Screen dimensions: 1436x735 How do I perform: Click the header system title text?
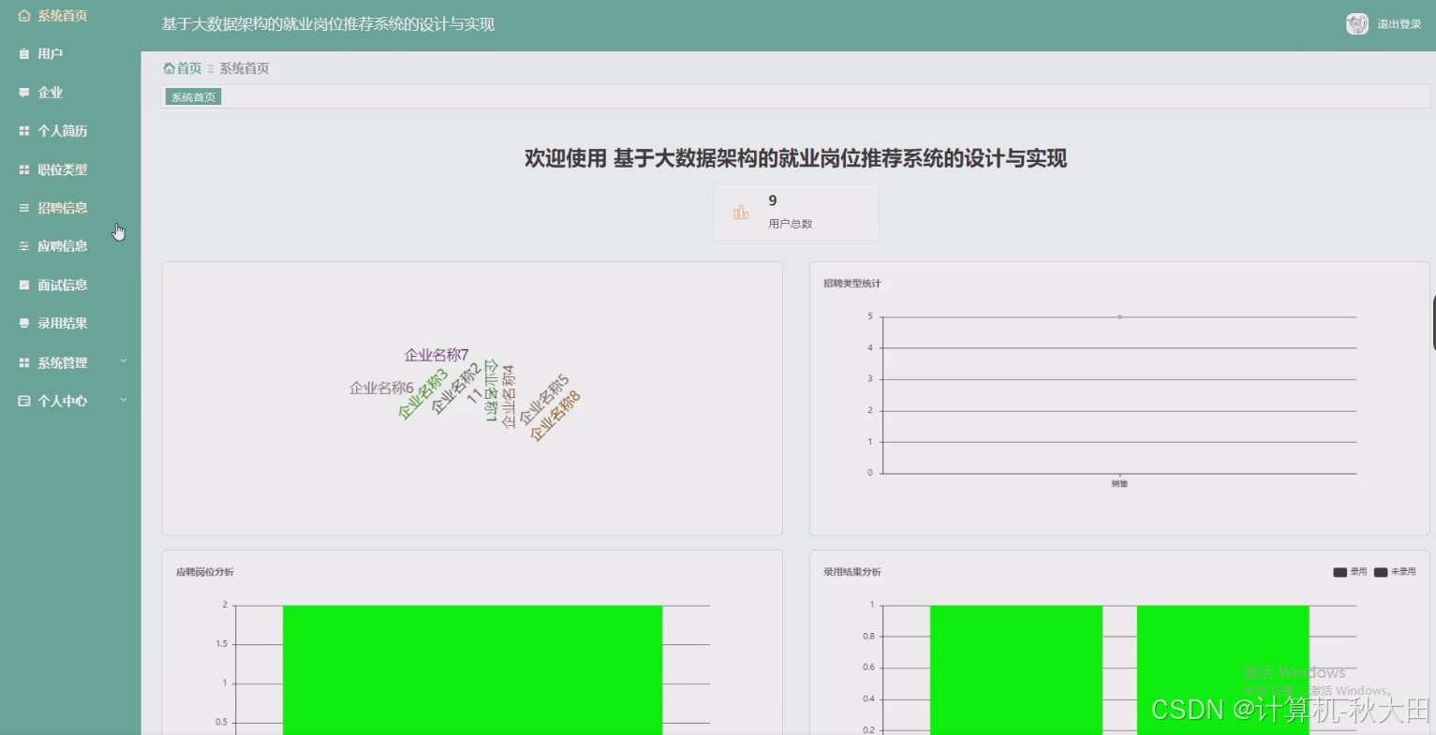coord(328,24)
